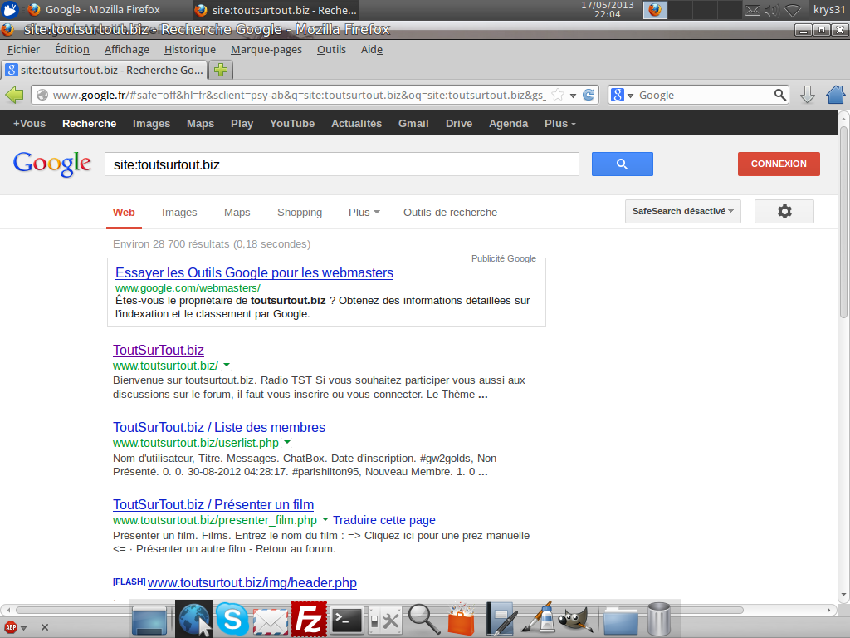Launch Skype from the dock
Image resolution: width=850 pixels, height=638 pixels.
232,619
